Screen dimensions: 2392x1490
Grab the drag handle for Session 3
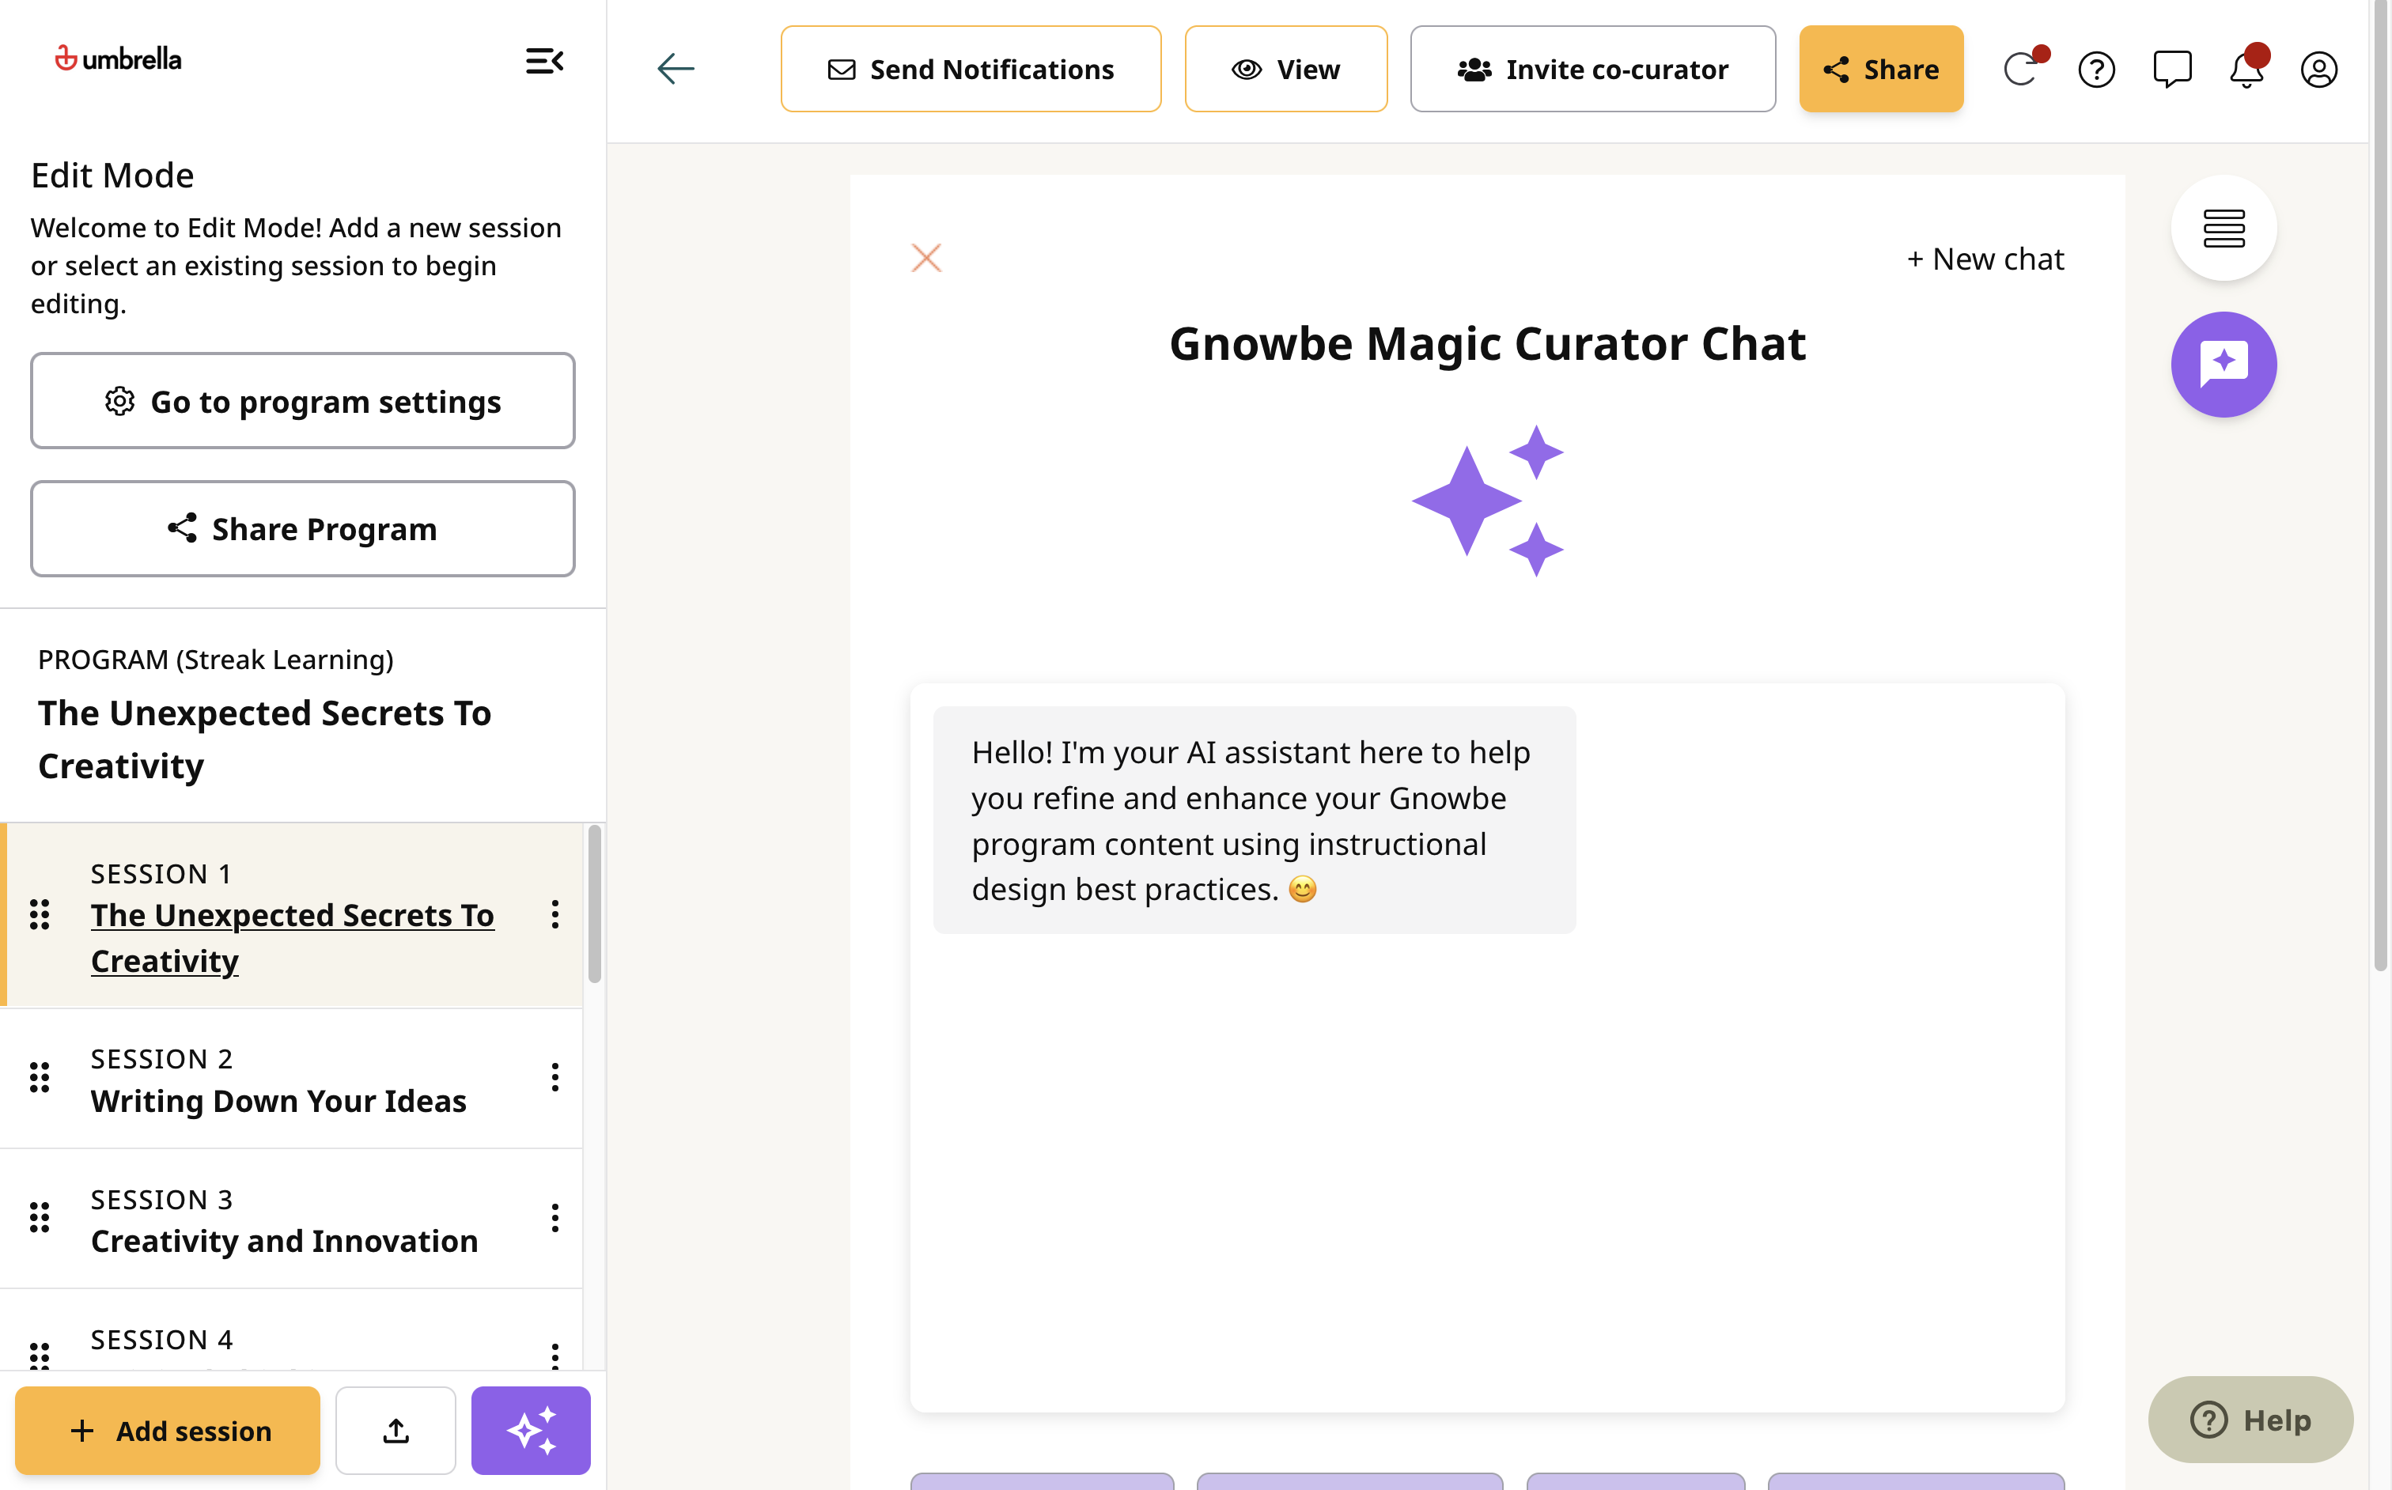pos(40,1218)
